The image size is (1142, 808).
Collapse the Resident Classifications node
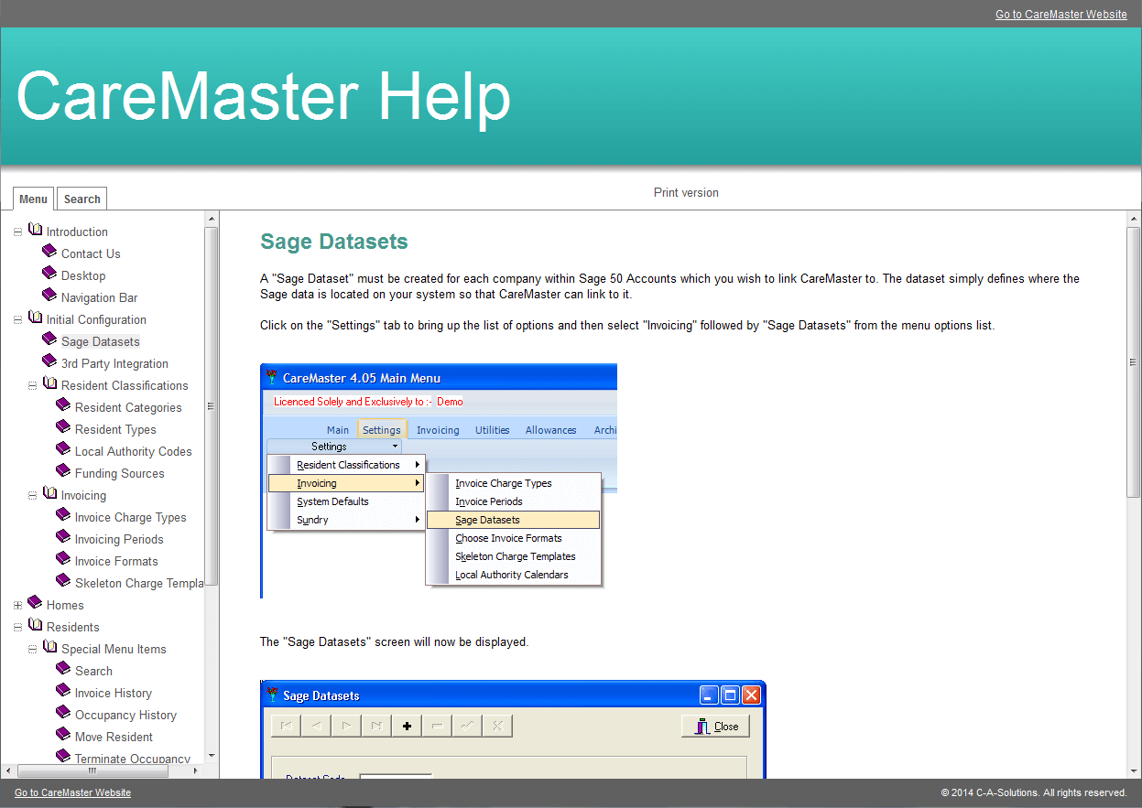click(x=32, y=386)
